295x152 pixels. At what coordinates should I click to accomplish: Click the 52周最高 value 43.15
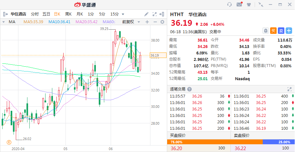pos(202,72)
